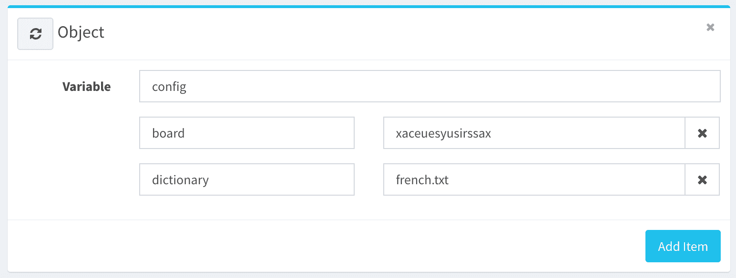Click the Variable label
This screenshot has width=736, height=278.
(x=87, y=87)
